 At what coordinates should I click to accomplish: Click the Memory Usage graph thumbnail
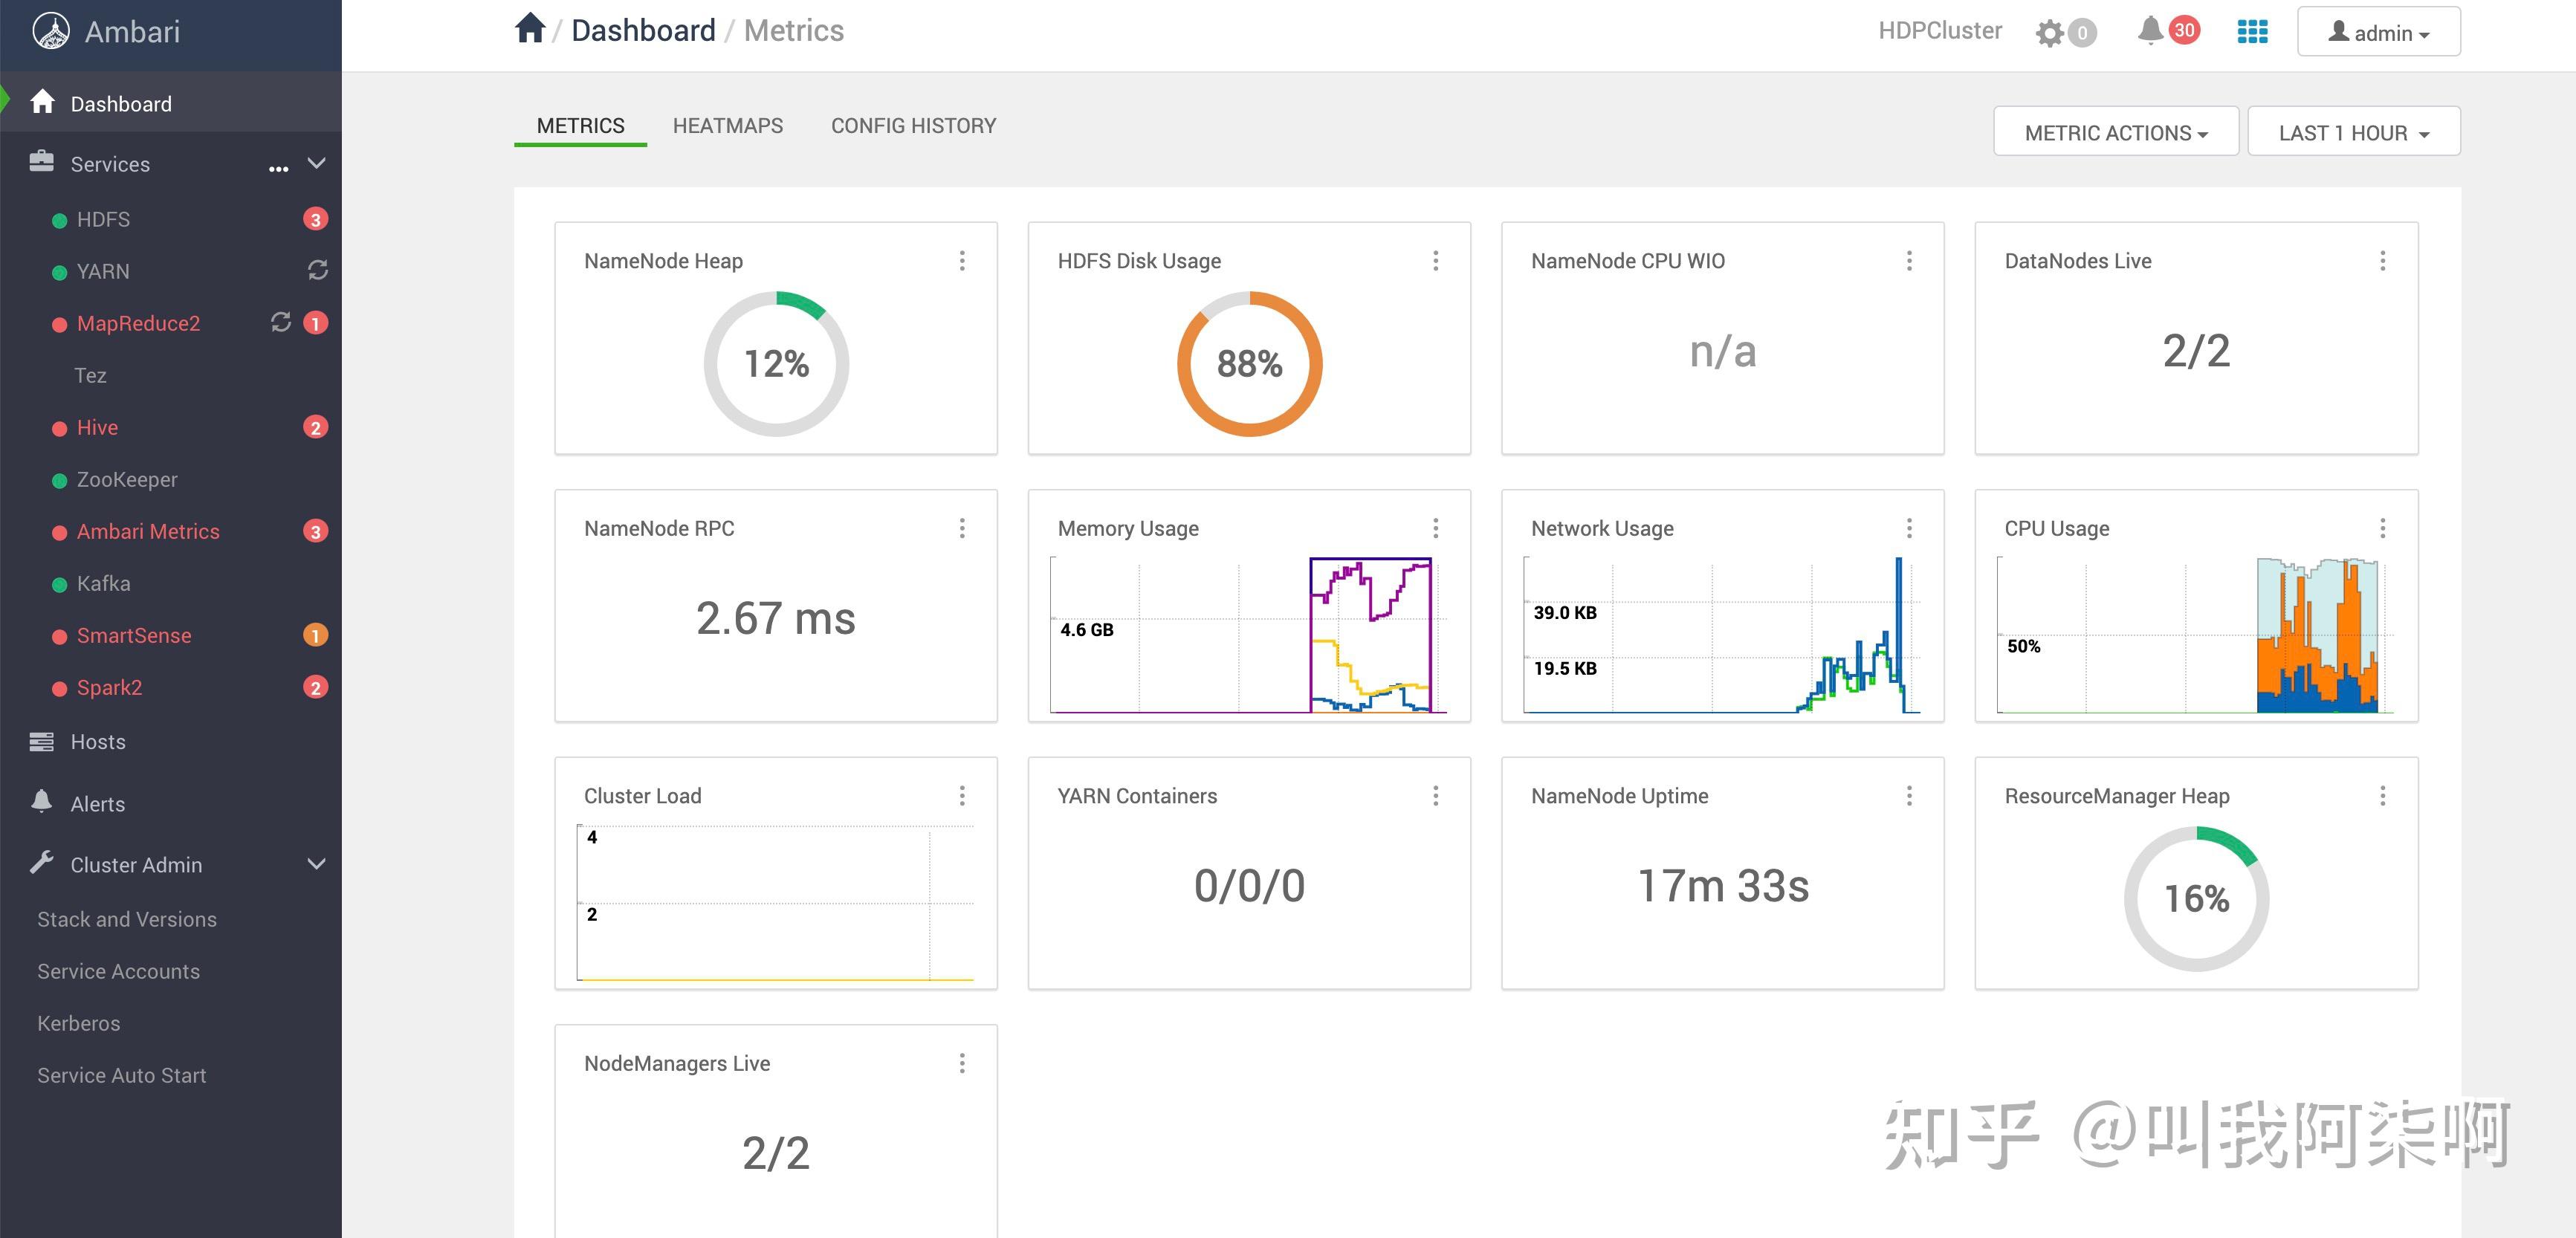[1248, 634]
